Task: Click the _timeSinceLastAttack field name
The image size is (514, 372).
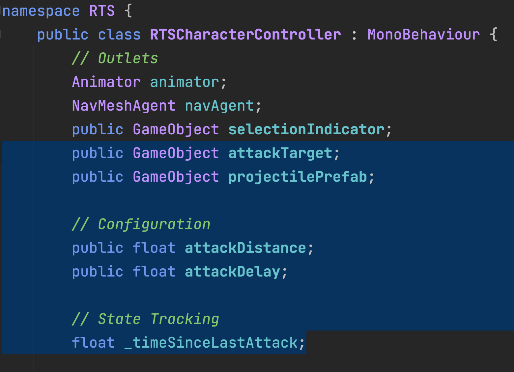Action: [x=211, y=343]
